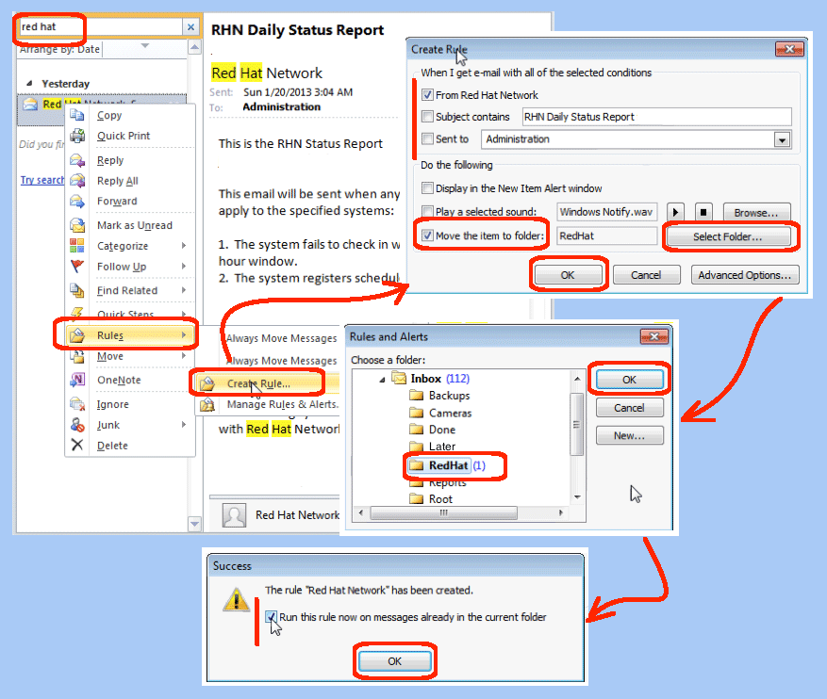
Task: Click the Try search link
Action: point(42,180)
